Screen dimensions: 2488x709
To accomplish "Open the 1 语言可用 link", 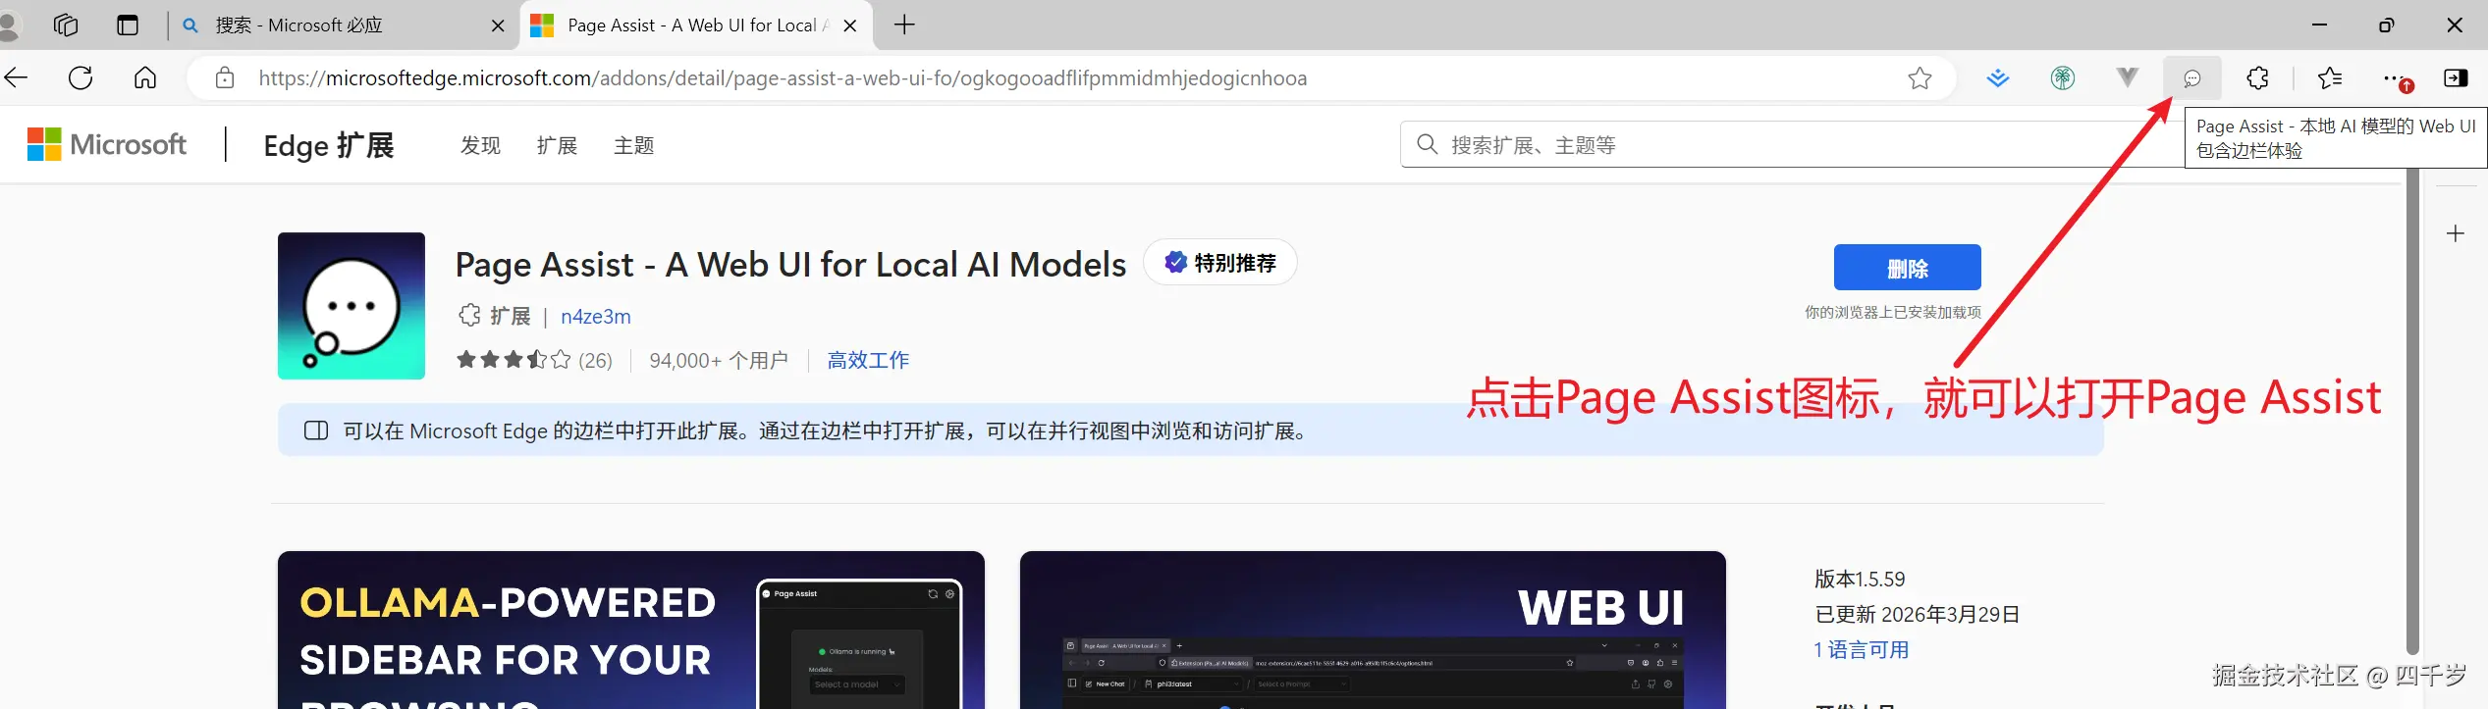I will coord(1862,650).
